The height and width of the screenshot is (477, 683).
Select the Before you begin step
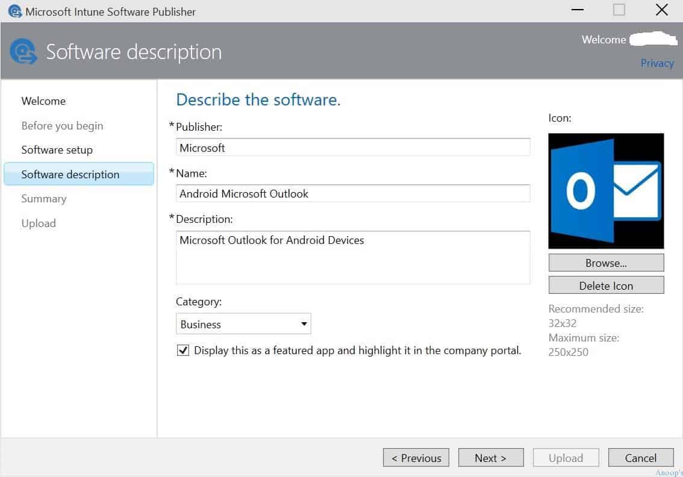tap(62, 126)
